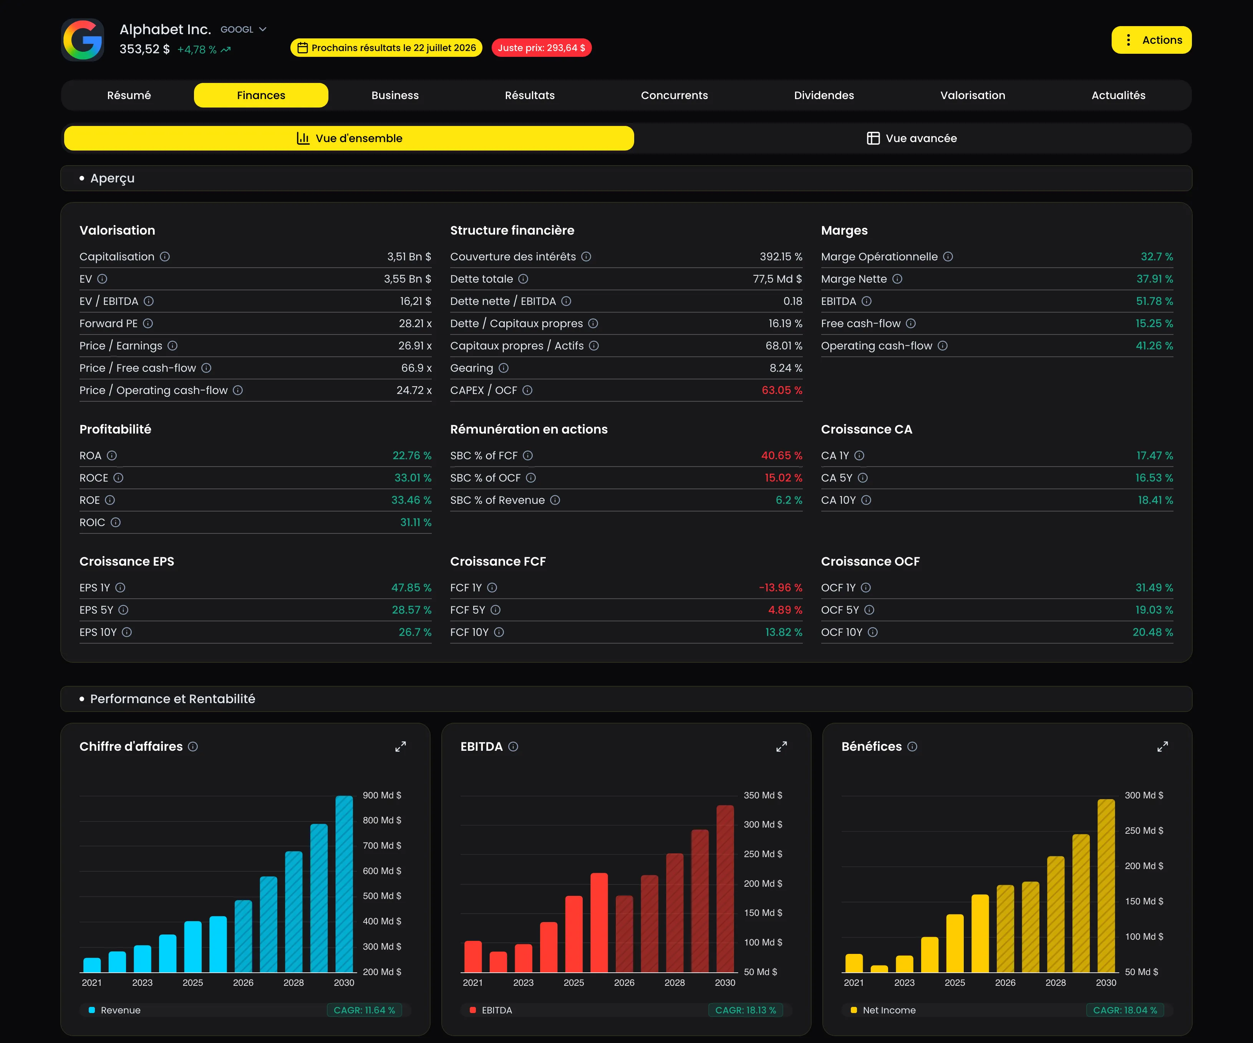Enlarge the EBITDA chart with expand icon
The width and height of the screenshot is (1253, 1043).
click(782, 747)
